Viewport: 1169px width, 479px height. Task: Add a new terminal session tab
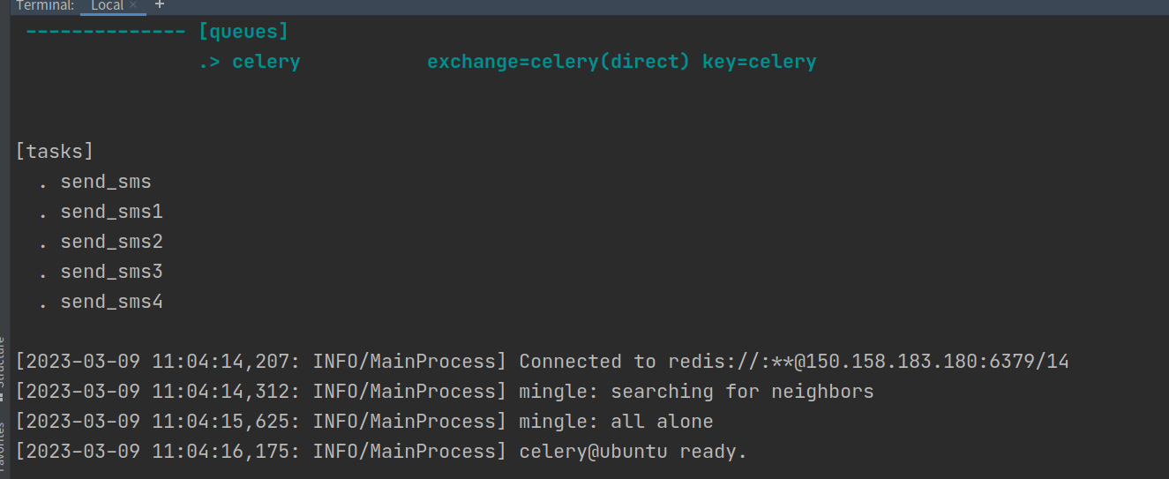(x=160, y=5)
